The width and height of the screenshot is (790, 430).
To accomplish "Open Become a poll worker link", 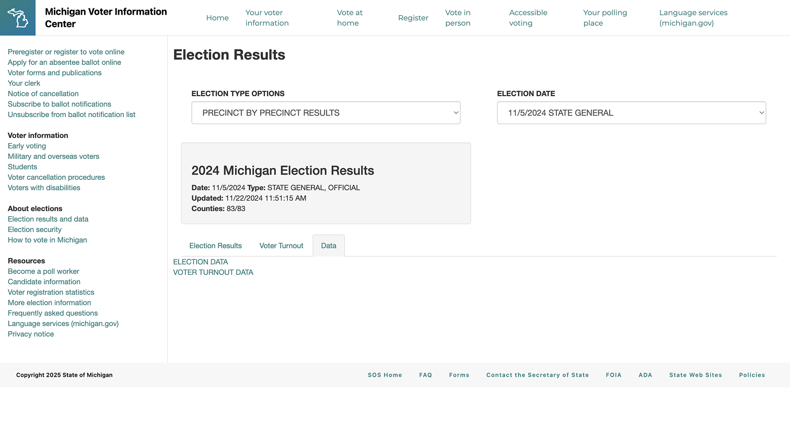I will (x=43, y=271).
